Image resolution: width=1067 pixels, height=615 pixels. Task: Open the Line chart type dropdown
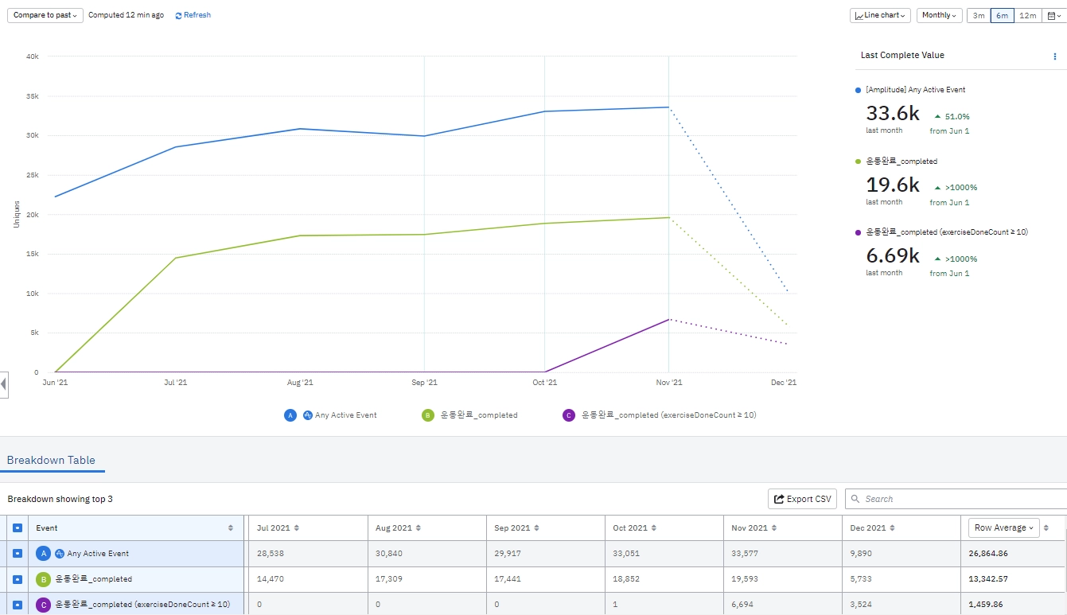point(881,15)
